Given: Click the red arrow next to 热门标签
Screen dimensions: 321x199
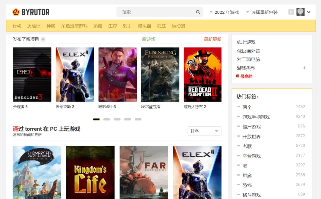Looking at the screenshot, I should coord(258,97).
